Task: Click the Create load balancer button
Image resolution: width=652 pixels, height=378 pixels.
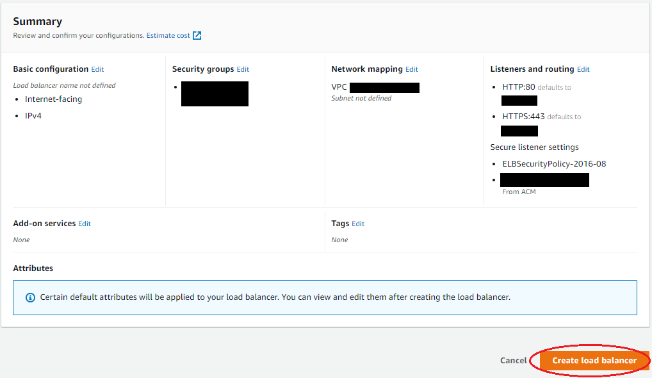Action: click(x=594, y=361)
